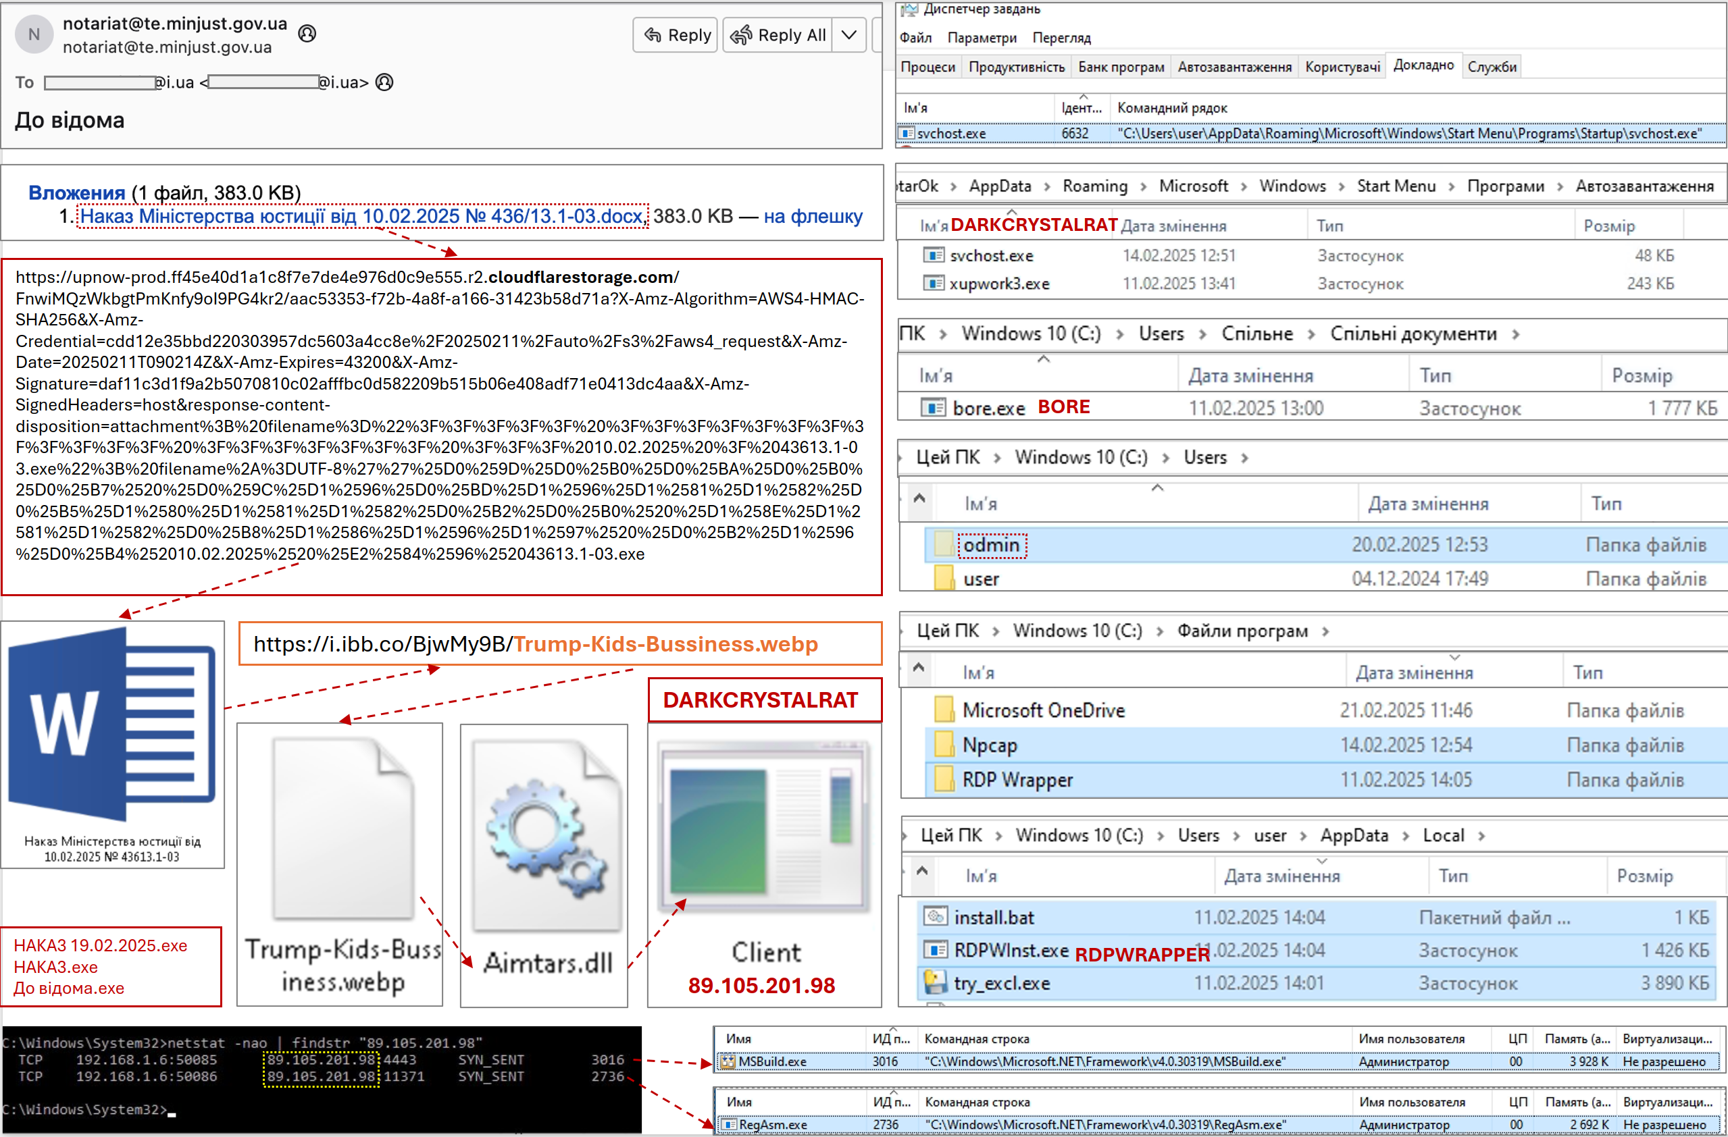
Task: Click the Reply button
Action: click(676, 35)
